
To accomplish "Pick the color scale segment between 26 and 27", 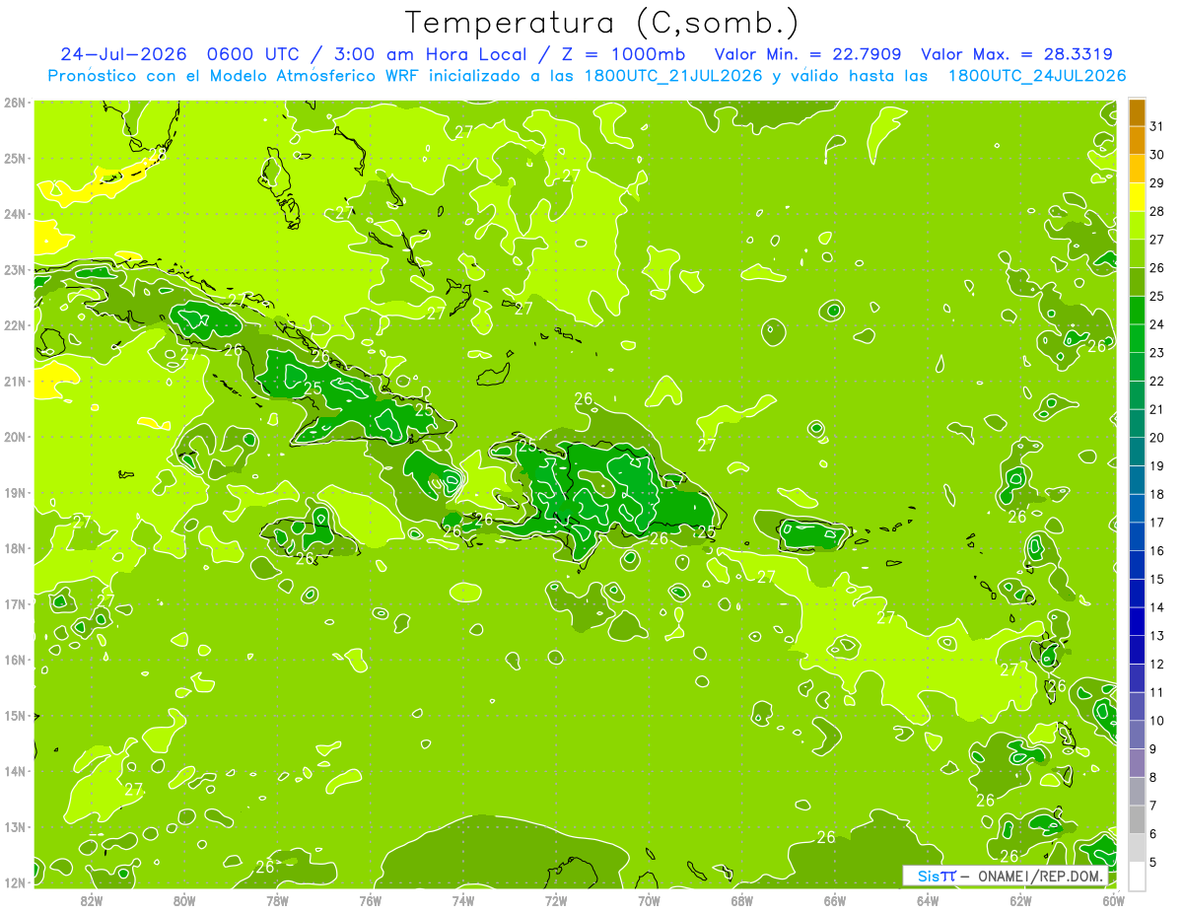I will point(1137,253).
